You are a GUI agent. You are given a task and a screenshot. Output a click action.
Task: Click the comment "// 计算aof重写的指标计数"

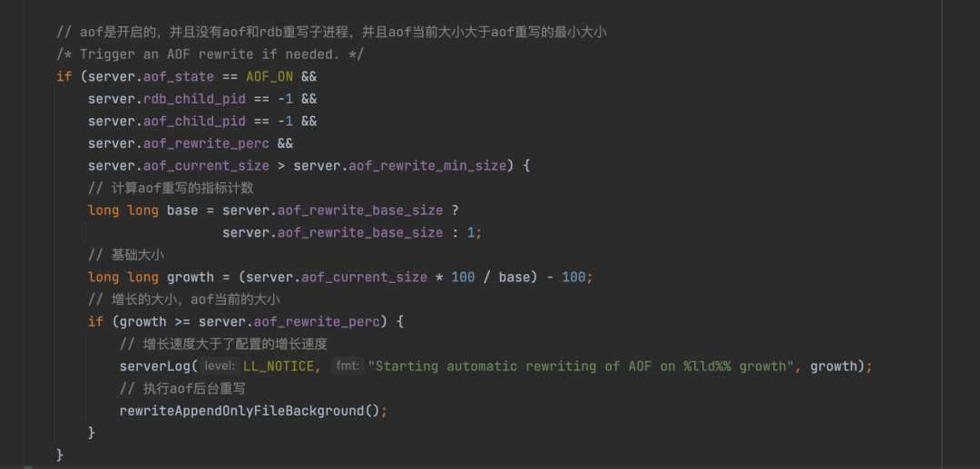pyautogui.click(x=171, y=188)
